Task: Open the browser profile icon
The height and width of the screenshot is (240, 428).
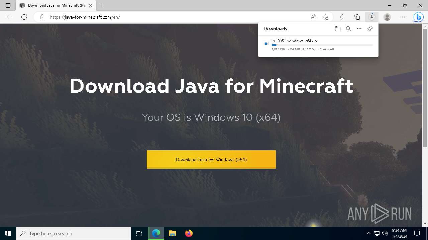Action: (x=387, y=17)
